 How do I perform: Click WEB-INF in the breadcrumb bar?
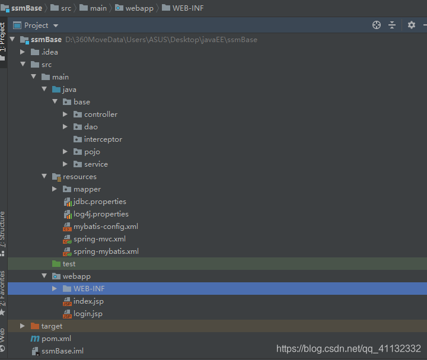point(188,8)
